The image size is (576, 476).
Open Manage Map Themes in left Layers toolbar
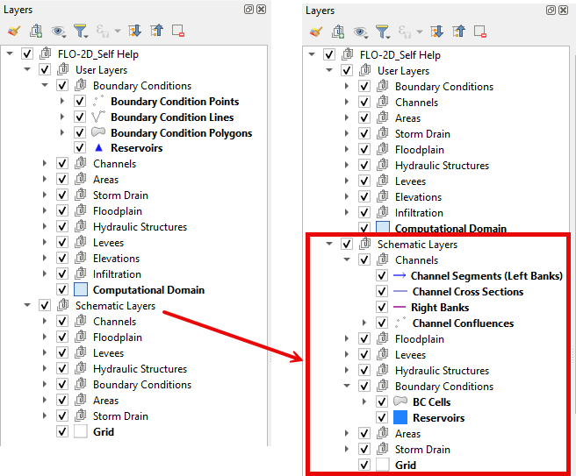[x=57, y=31]
